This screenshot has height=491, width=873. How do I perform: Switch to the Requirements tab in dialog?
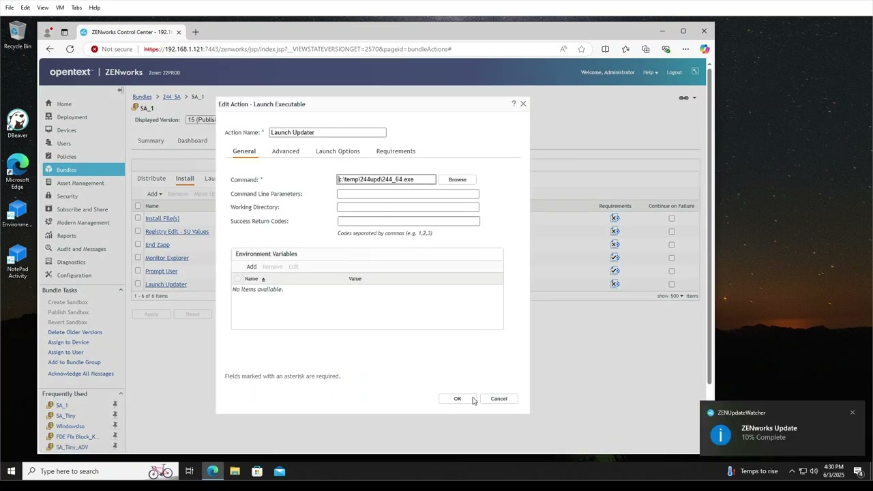(396, 151)
